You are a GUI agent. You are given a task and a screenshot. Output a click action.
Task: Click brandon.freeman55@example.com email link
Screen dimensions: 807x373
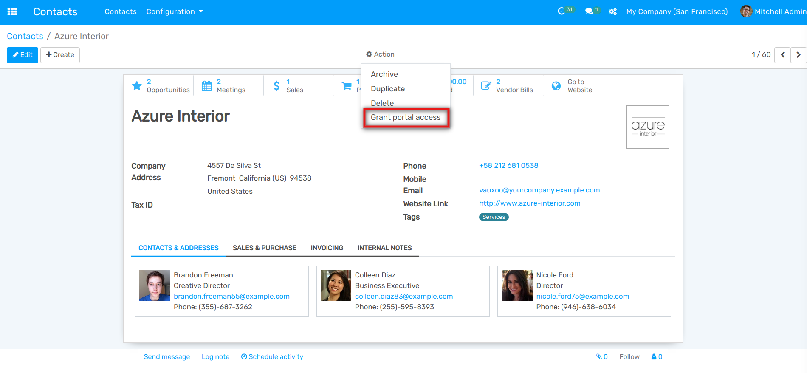231,297
